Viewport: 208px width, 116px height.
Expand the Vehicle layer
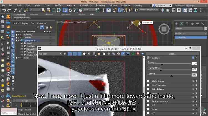(x=17, y=58)
